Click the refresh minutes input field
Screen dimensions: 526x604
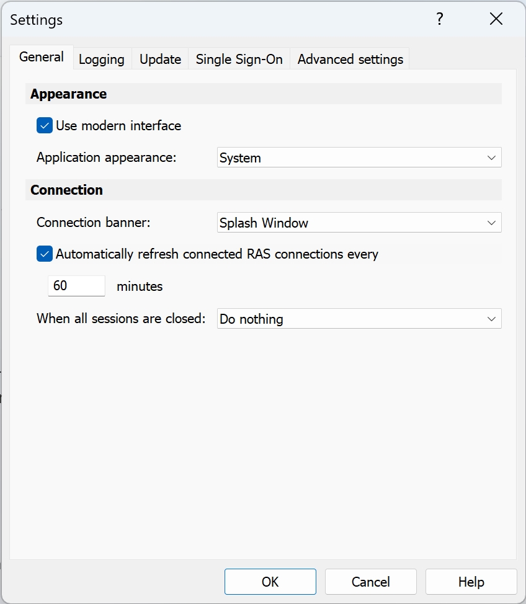click(x=76, y=286)
